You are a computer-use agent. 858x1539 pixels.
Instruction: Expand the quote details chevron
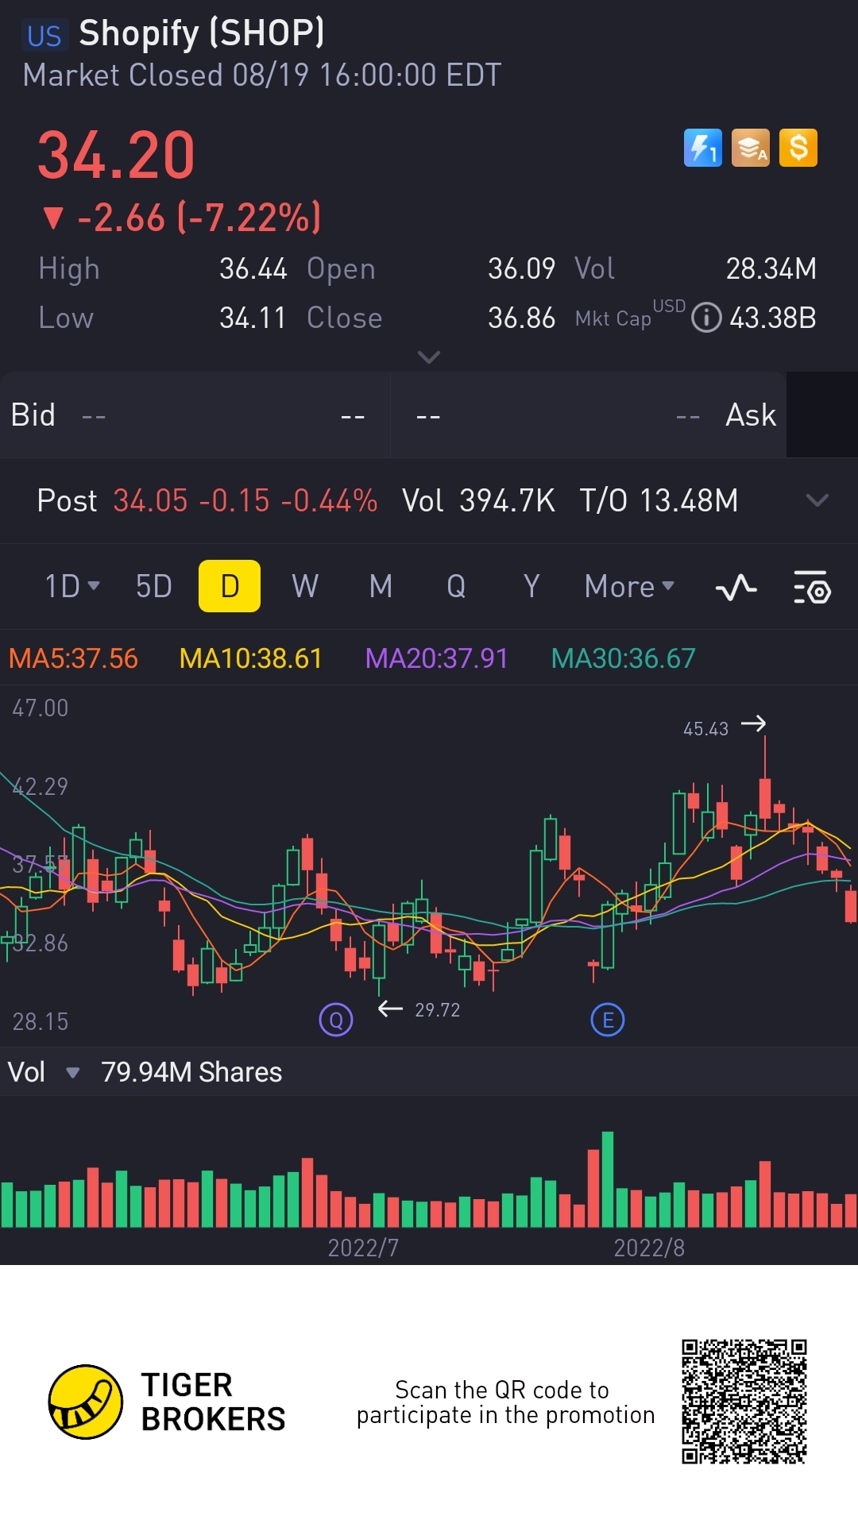point(429,357)
